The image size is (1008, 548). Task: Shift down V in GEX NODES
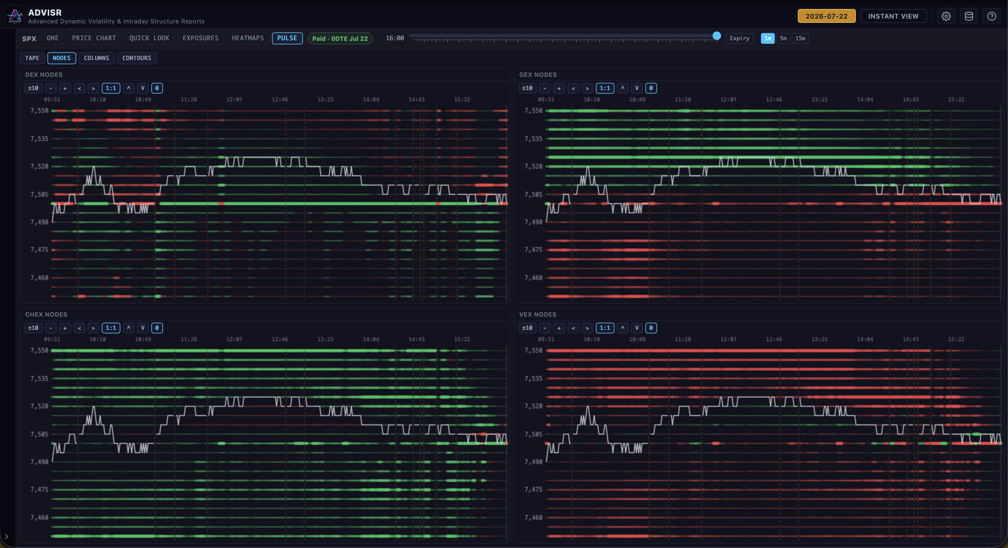click(x=637, y=88)
